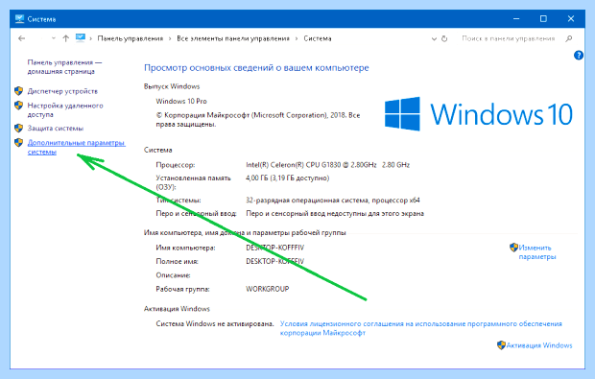This screenshot has width=595, height=379.
Task: Click Активация Windows link
Action: pyautogui.click(x=539, y=345)
